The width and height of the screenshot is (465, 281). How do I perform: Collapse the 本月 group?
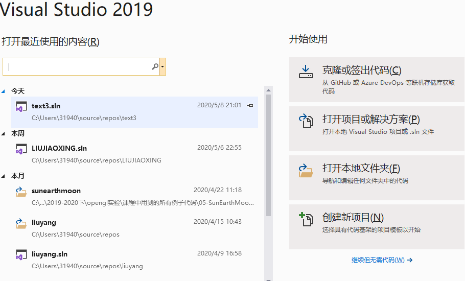pyautogui.click(x=3, y=176)
